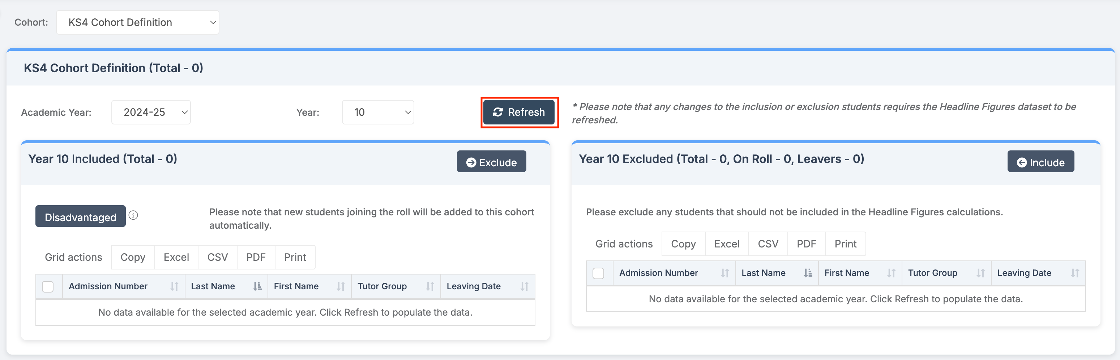Viewport: 1120px width, 360px height.
Task: Expand the Academic Year dropdown
Action: (x=151, y=112)
